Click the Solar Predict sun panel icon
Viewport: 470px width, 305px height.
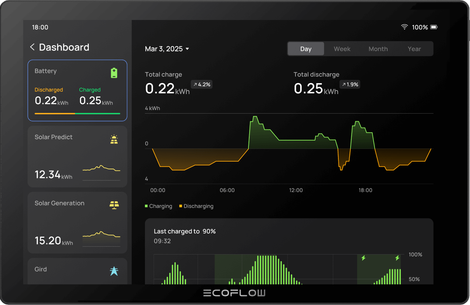(x=114, y=140)
